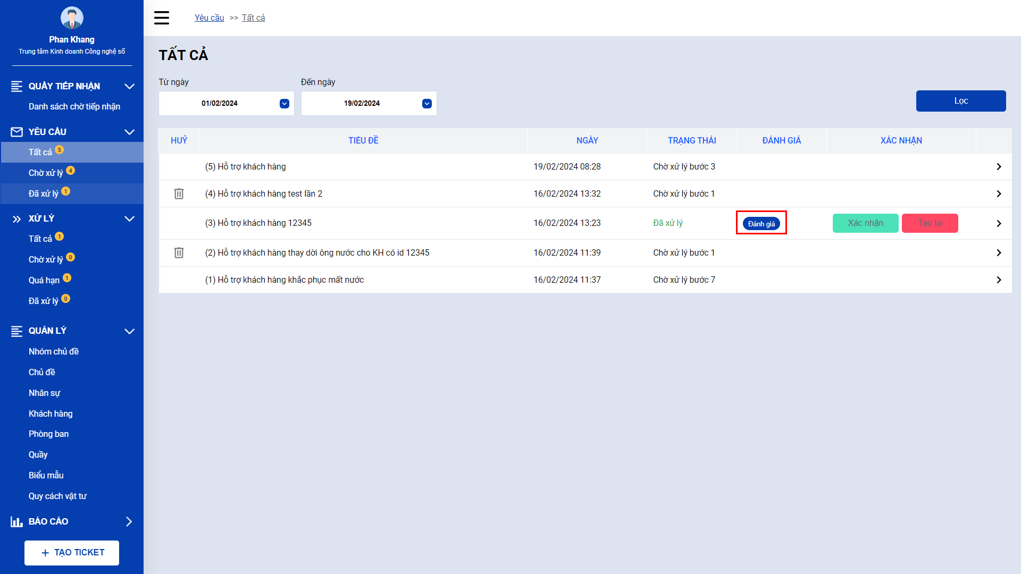
Task: Open the Từ ngày date dropdown
Action: point(284,104)
